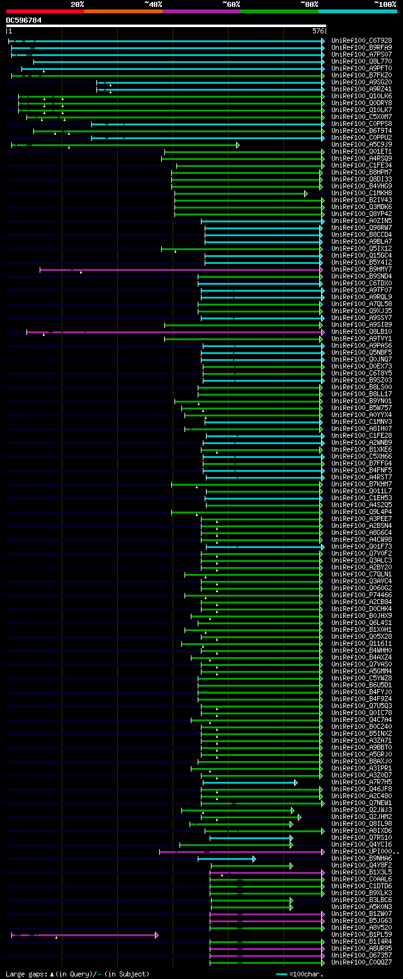Click the green alignment bar of UniRef100_A5C9J9
Screen dimensions: 403x979
[125, 145]
